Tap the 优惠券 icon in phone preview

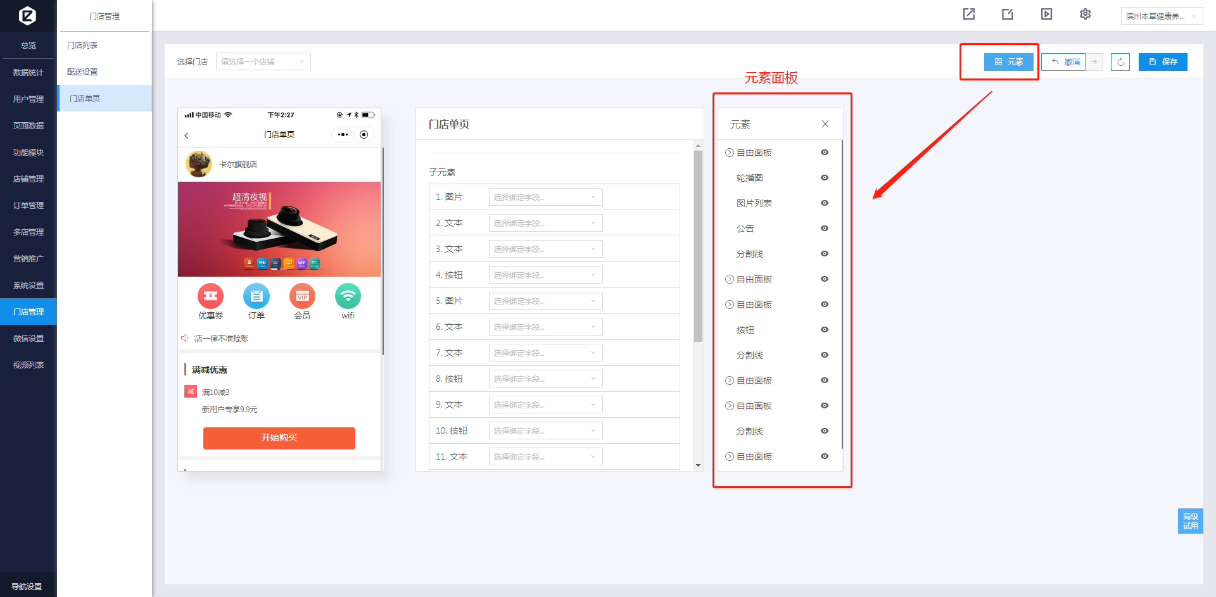click(210, 296)
